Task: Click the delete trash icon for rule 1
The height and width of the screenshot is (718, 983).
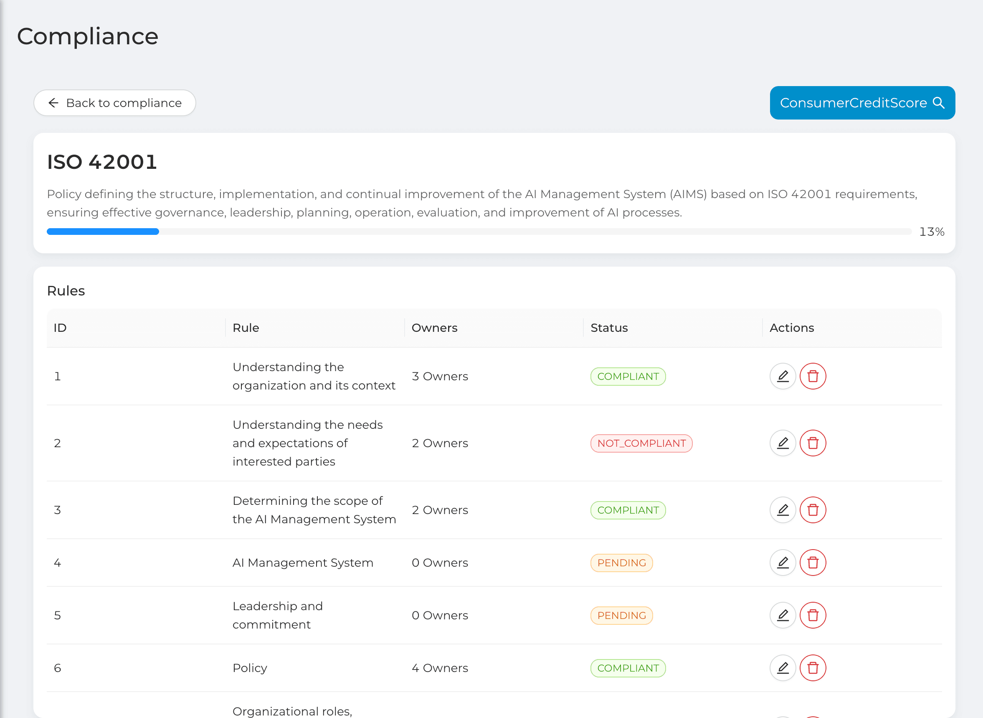Action: tap(813, 376)
